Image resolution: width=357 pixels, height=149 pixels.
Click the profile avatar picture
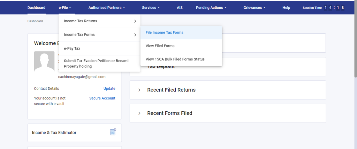click(44, 61)
